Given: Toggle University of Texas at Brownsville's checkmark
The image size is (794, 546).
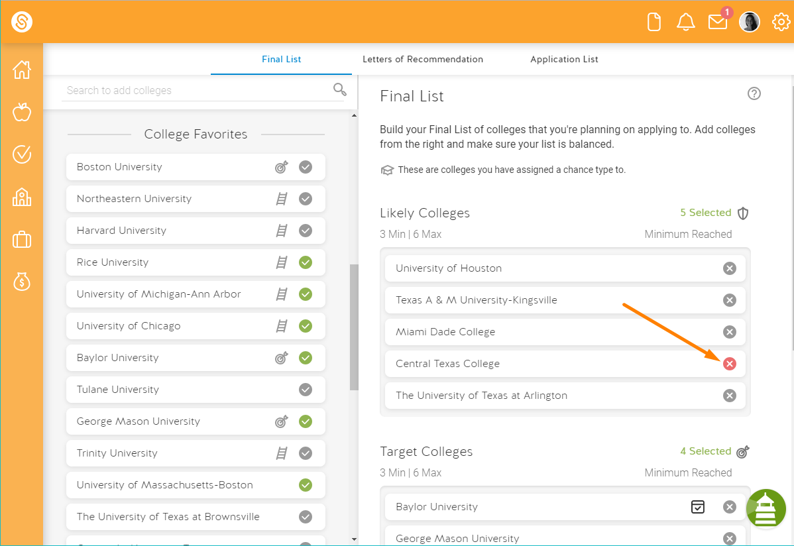Looking at the screenshot, I should click(306, 517).
